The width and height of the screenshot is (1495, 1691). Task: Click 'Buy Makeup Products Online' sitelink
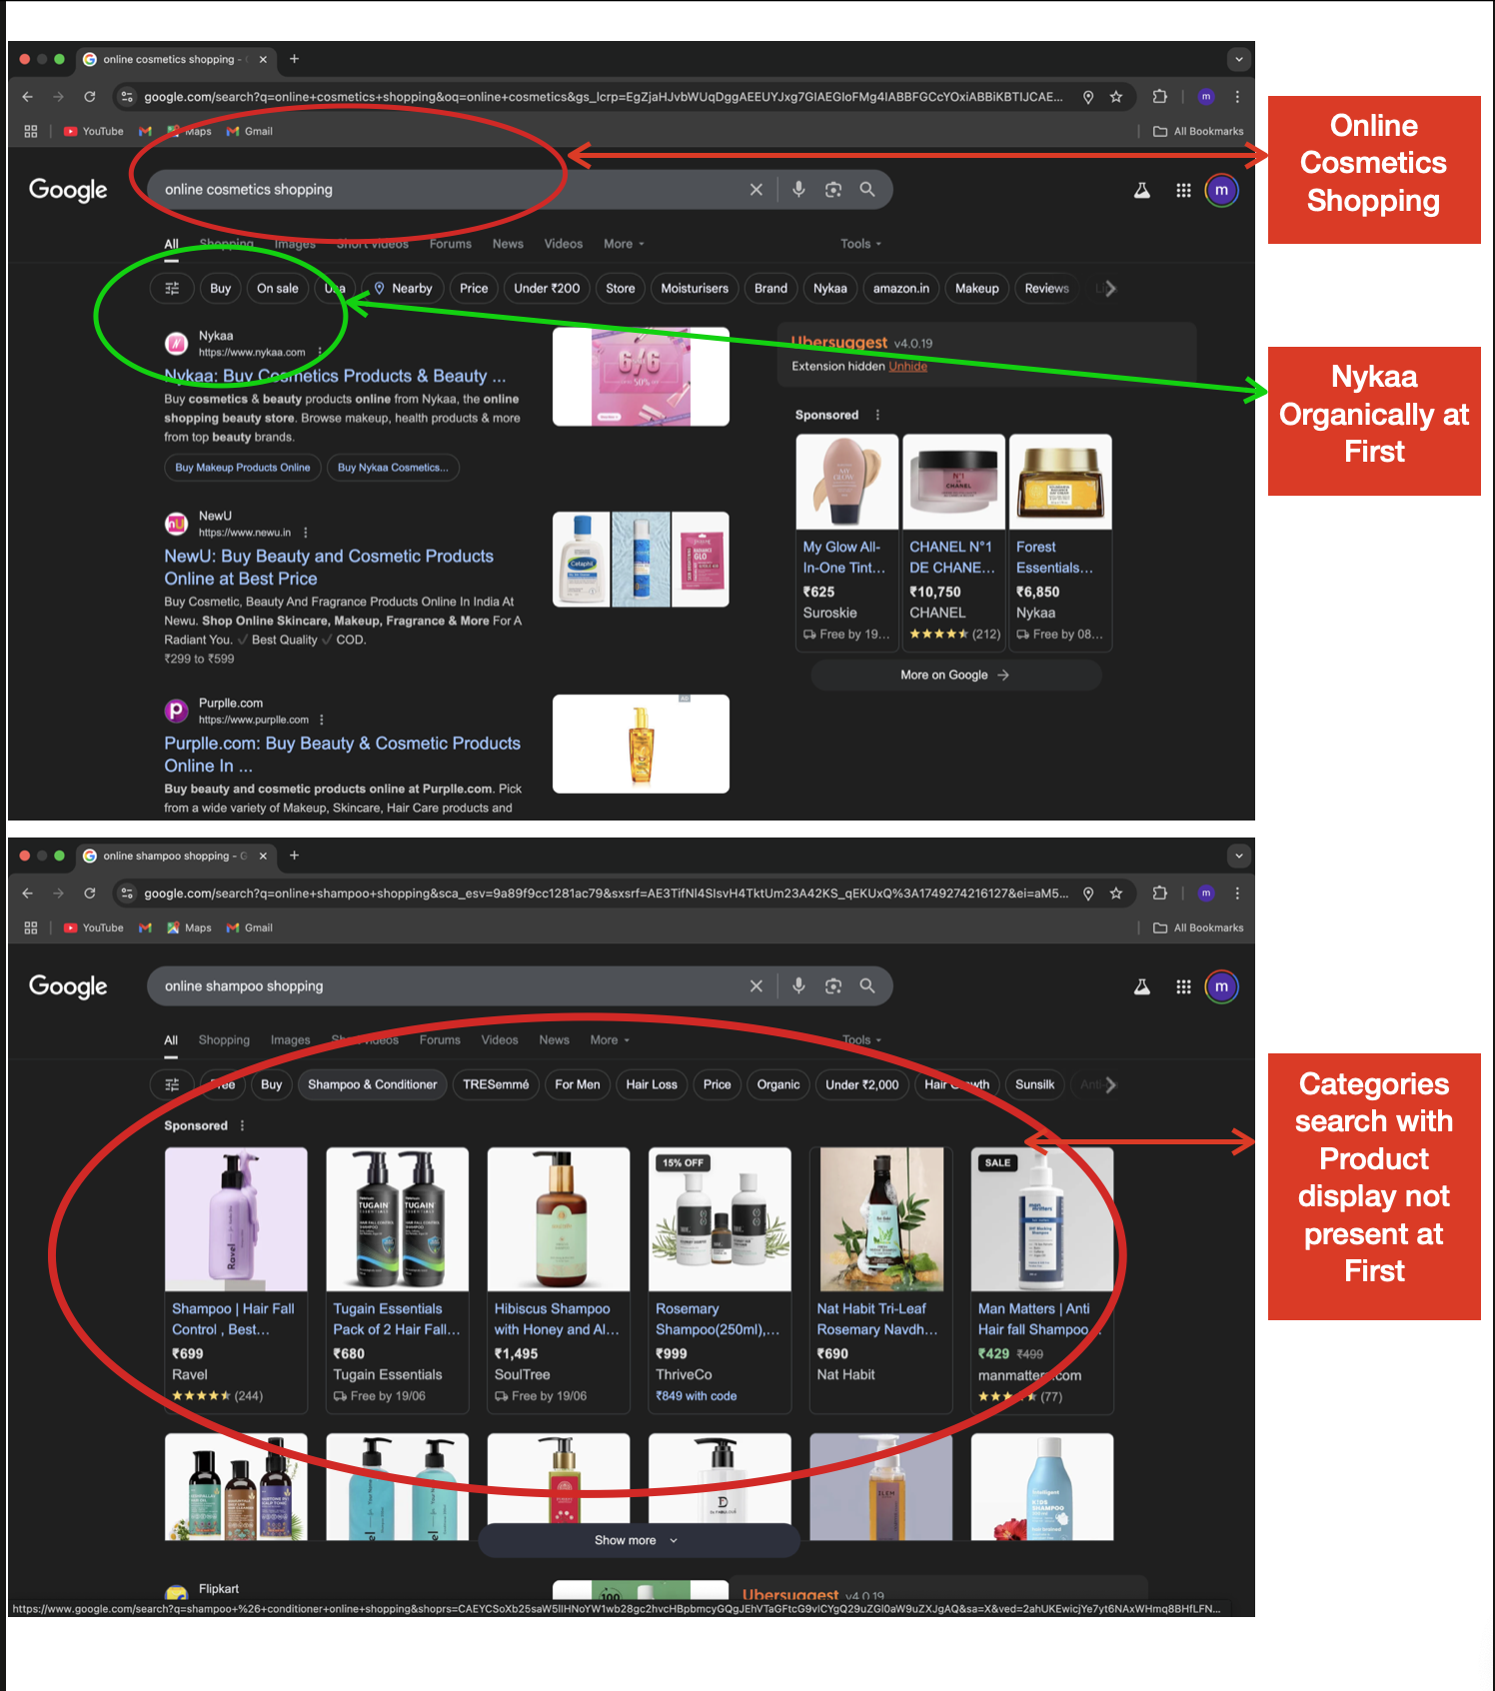(x=243, y=468)
